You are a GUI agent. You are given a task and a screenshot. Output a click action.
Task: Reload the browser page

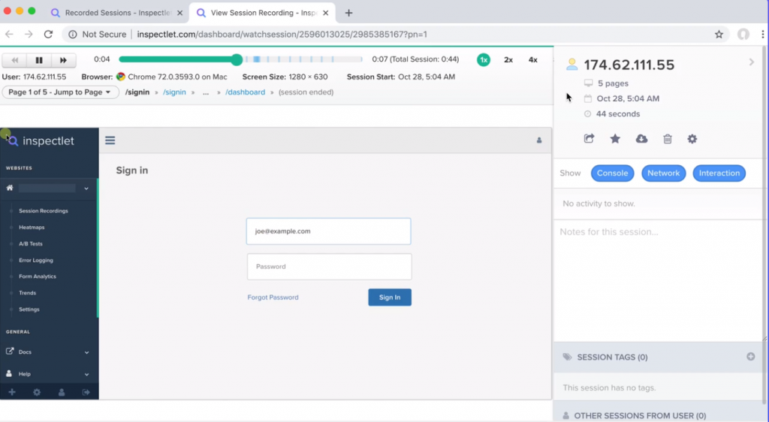[x=48, y=35]
